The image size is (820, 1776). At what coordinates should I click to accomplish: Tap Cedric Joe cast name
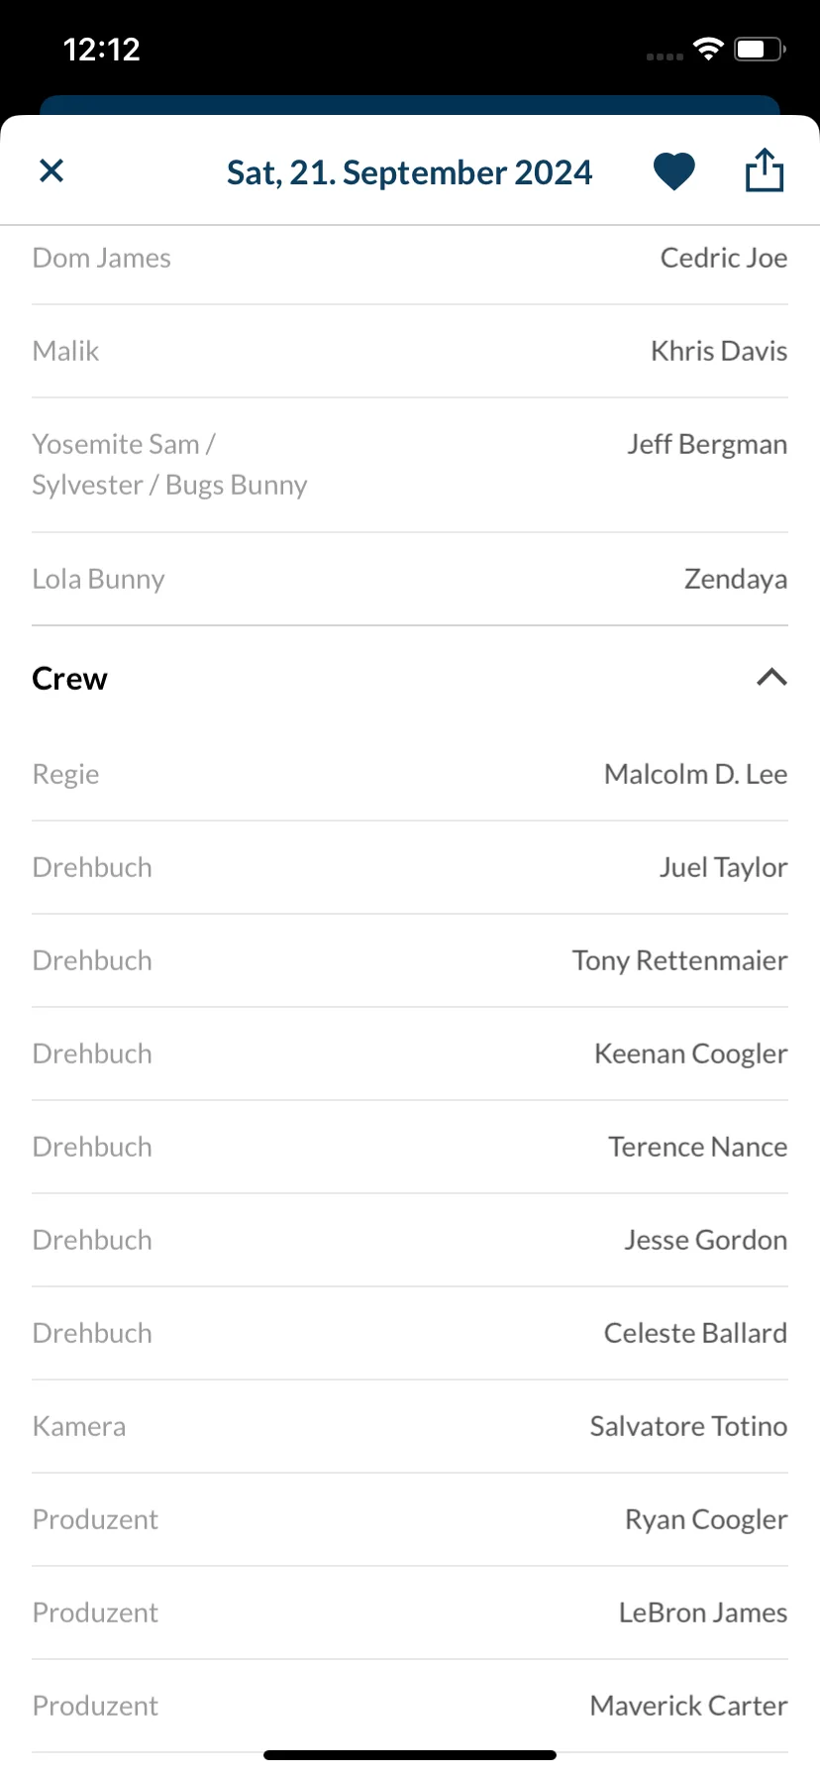[x=724, y=258]
